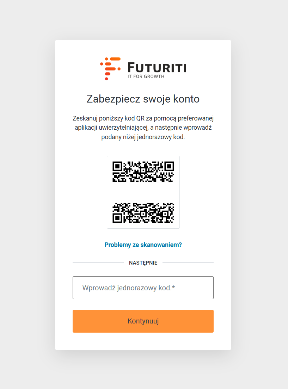Click the "IT FOR GROWTH" tagline
The width and height of the screenshot is (288, 389).
coord(146,76)
